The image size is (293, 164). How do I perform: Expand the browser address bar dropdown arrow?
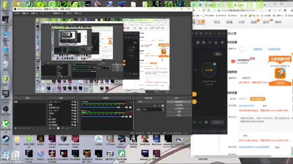coord(279,11)
